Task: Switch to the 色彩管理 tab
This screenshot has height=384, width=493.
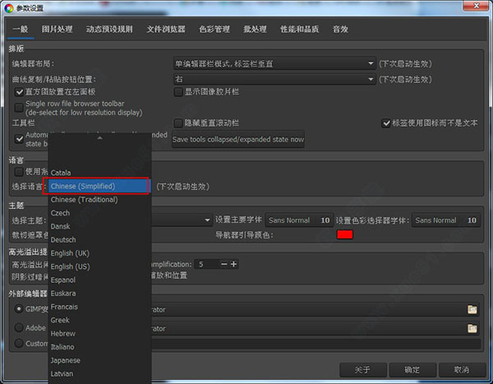Action: coord(214,30)
